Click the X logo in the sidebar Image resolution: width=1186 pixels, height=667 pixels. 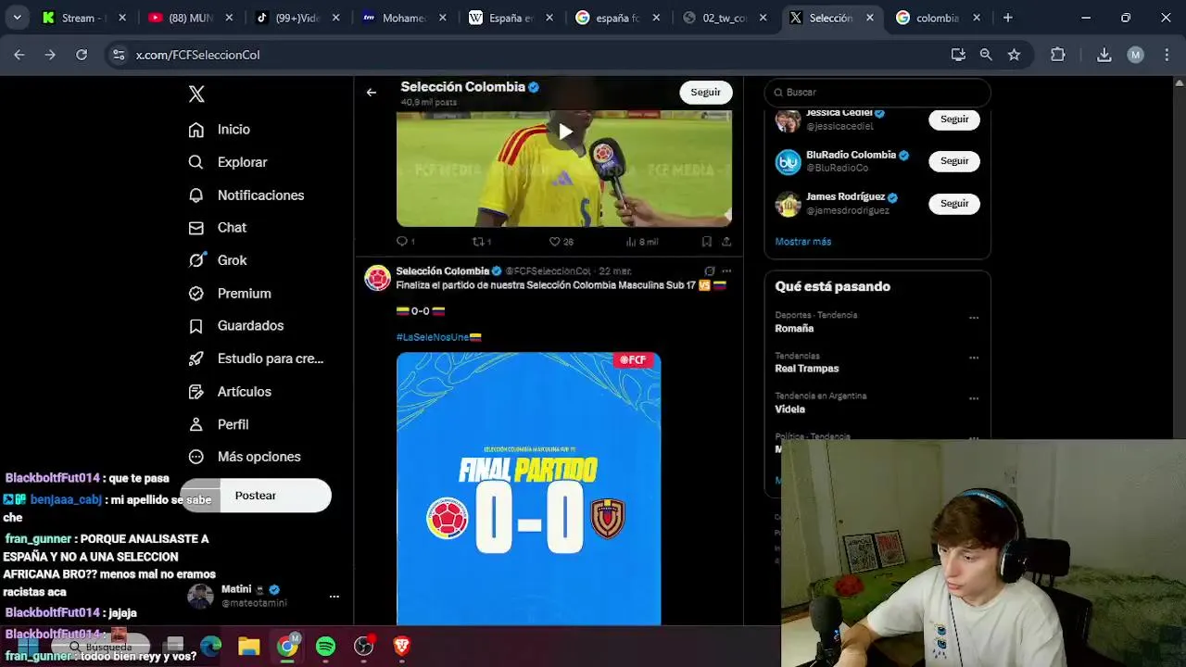point(196,94)
